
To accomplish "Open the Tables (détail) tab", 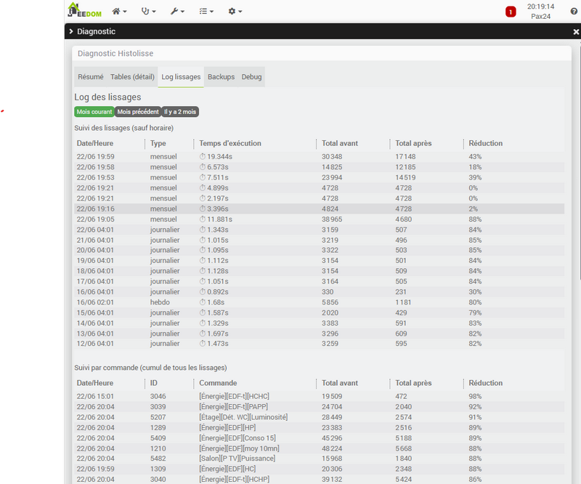I will click(x=132, y=77).
